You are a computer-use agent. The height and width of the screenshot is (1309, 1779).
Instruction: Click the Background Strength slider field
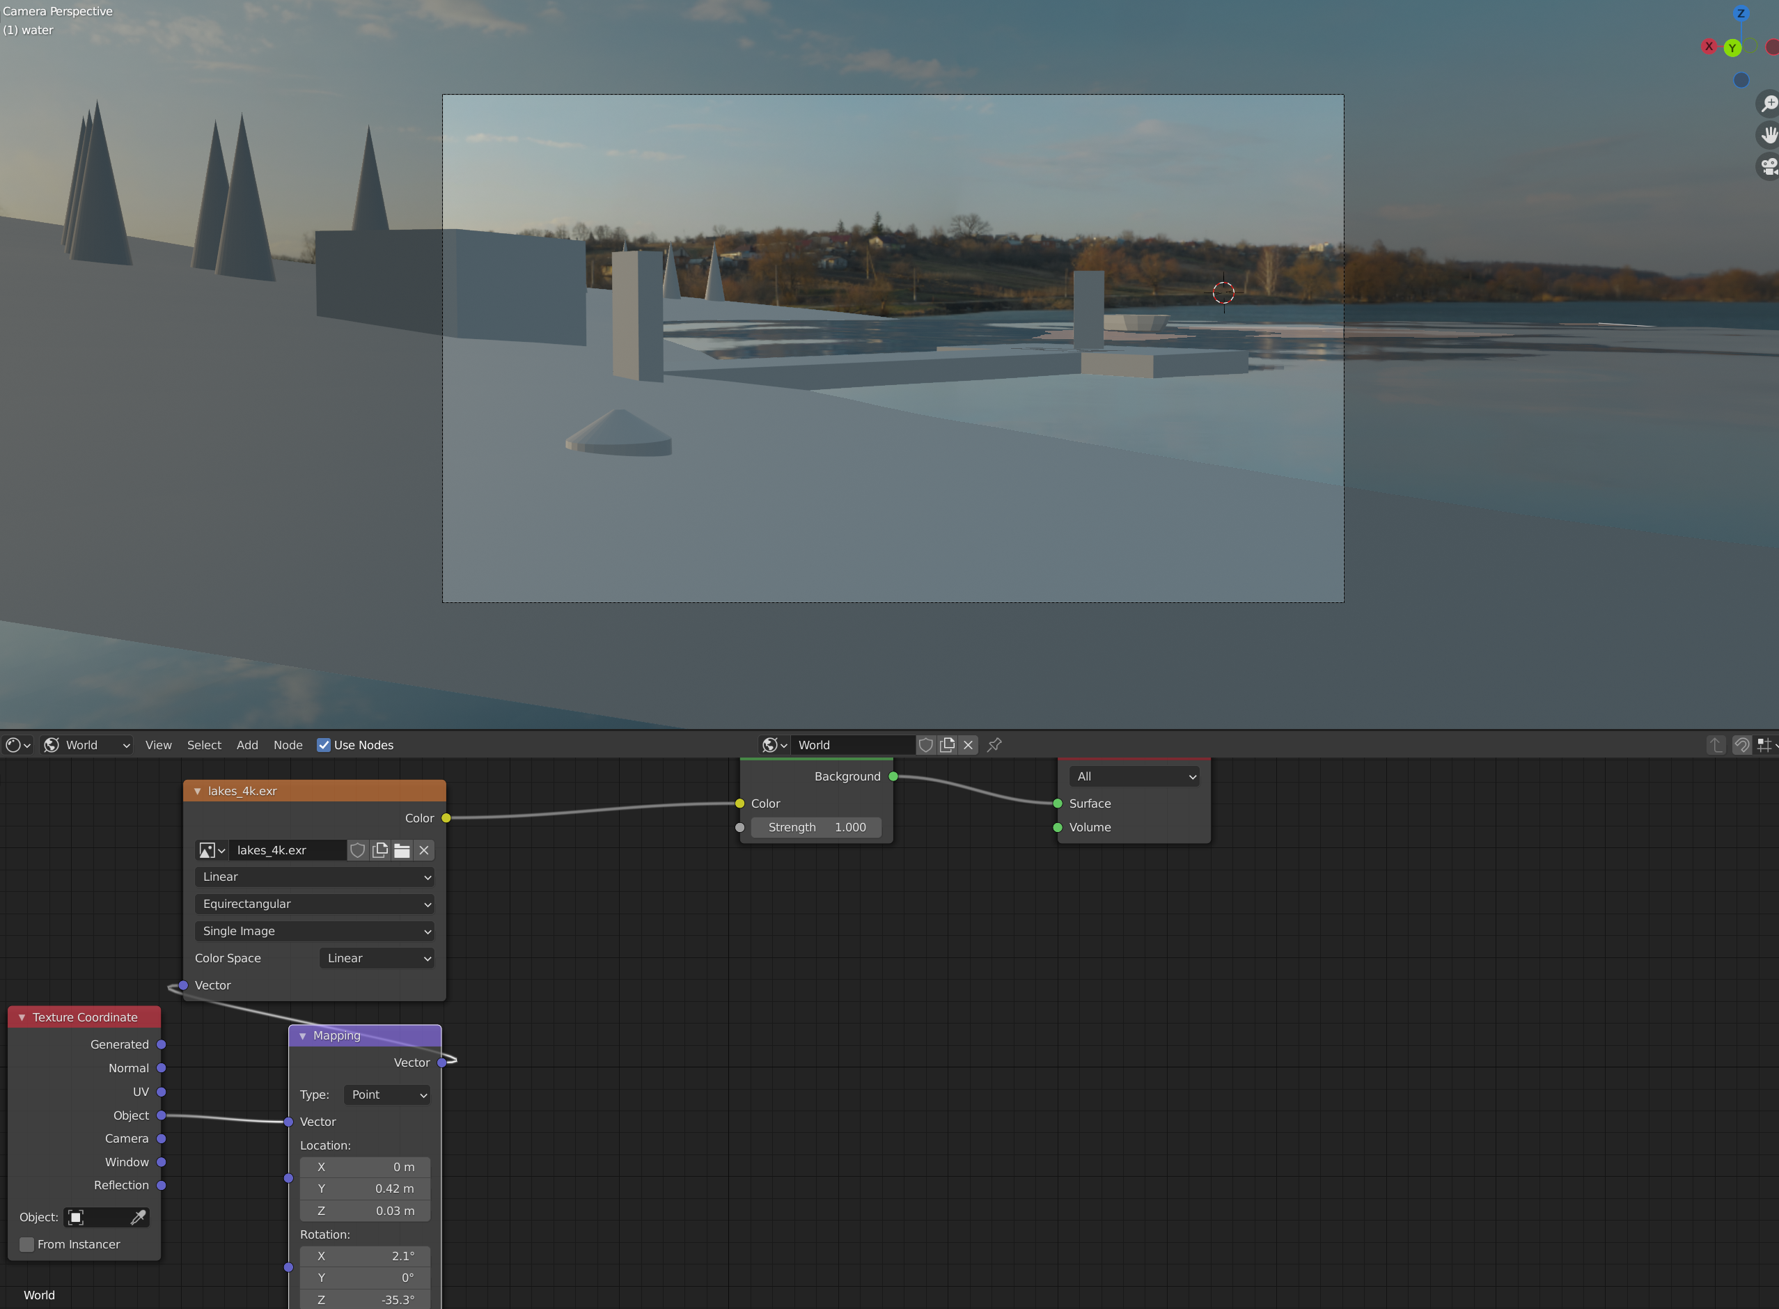[x=816, y=827]
